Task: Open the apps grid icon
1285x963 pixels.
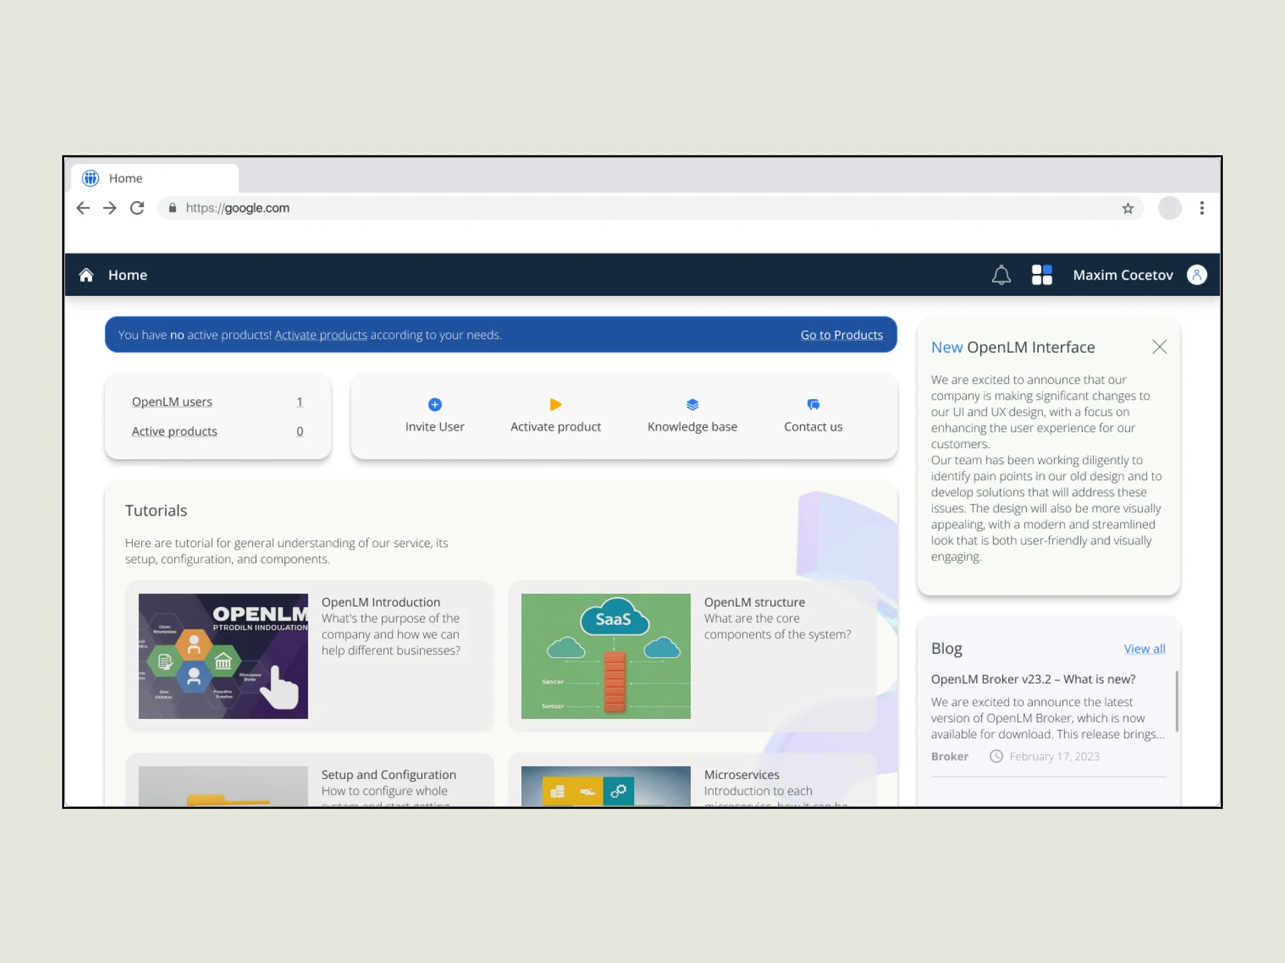Action: (x=1042, y=275)
